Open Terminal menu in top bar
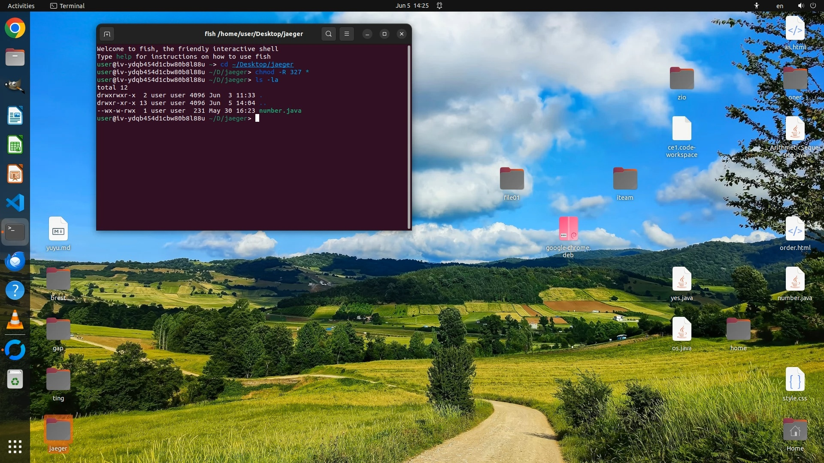 (67, 6)
